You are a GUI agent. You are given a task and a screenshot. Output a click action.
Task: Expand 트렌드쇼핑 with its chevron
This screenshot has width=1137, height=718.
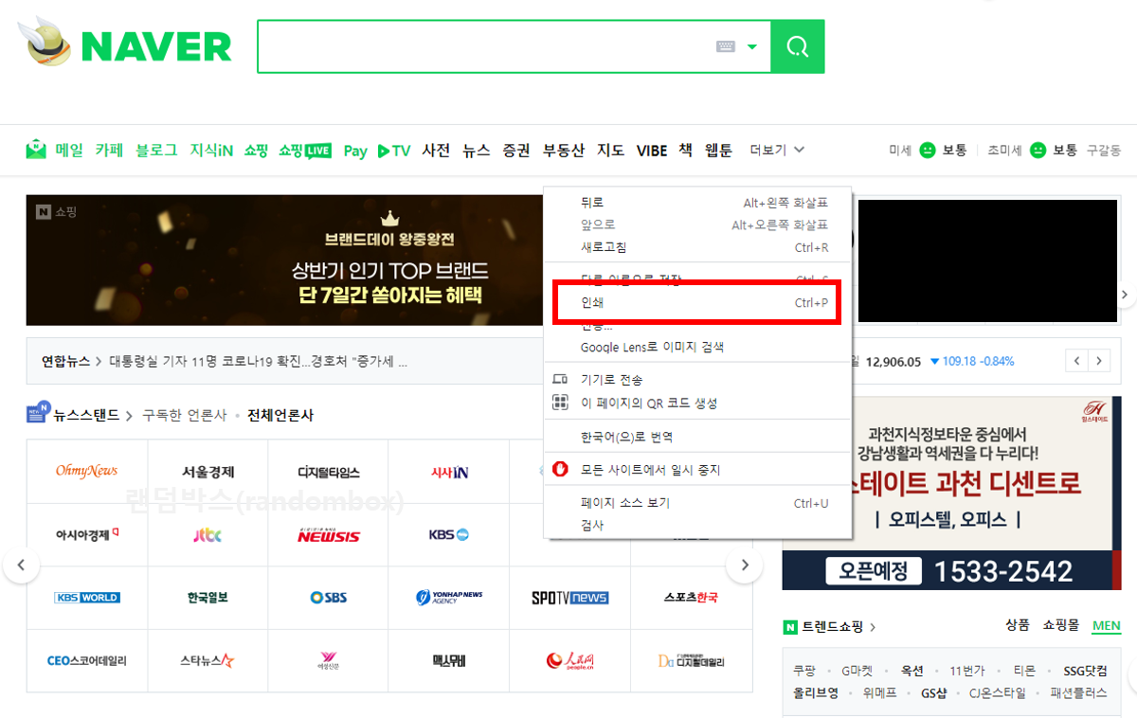873,627
